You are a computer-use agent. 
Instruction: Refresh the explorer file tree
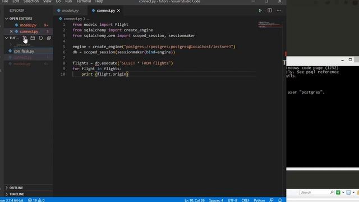tap(41, 38)
